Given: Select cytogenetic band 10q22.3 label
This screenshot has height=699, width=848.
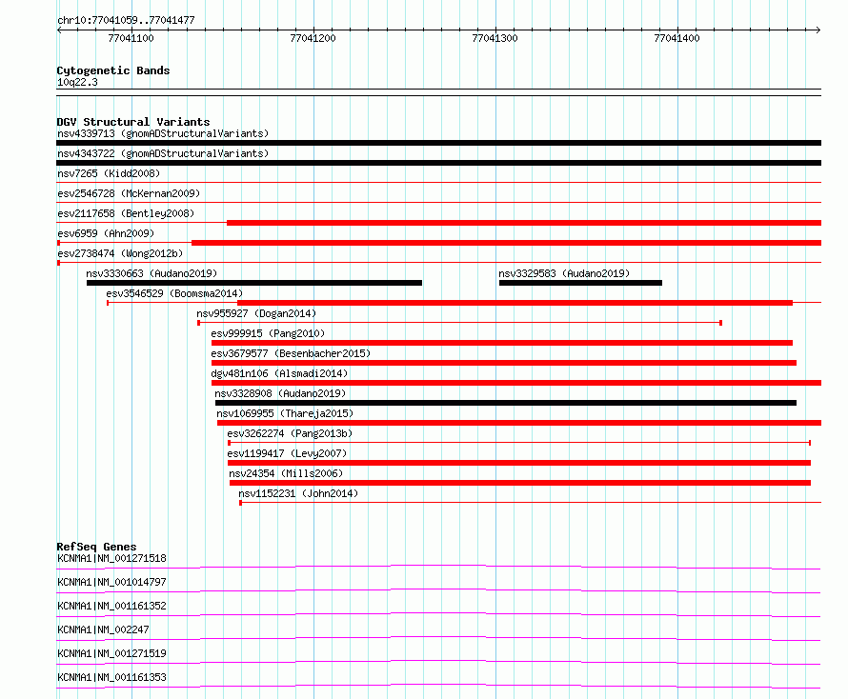Looking at the screenshot, I should click(x=77, y=82).
